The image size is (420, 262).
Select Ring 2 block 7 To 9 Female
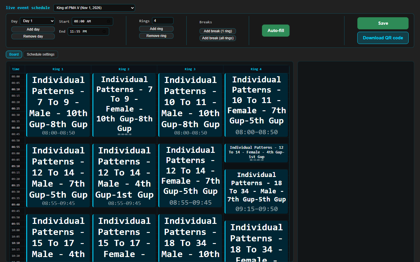124,105
